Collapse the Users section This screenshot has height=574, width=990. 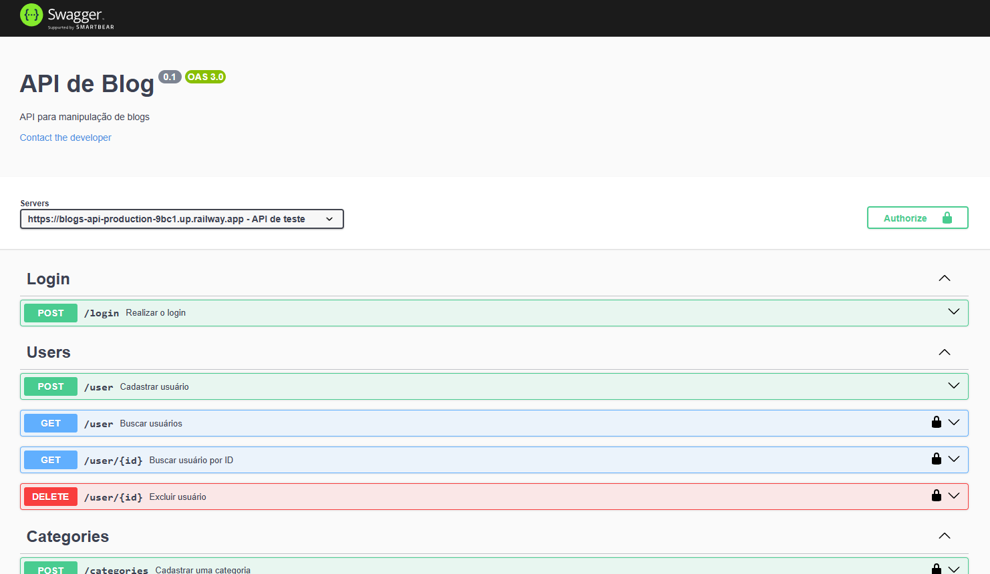(x=944, y=352)
